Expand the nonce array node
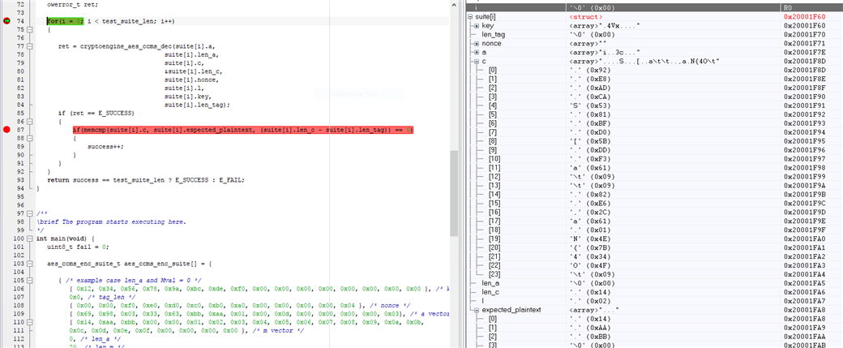The height and width of the screenshot is (348, 843). point(477,43)
